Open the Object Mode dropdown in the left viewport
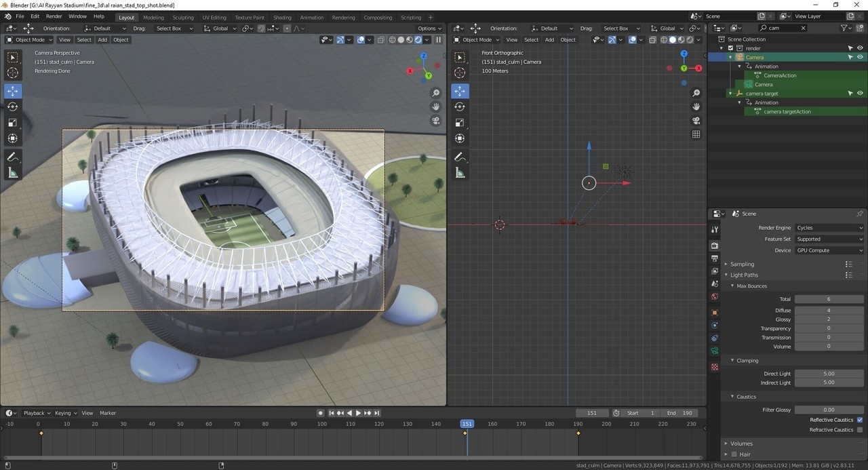This screenshot has width=868, height=470. click(x=28, y=39)
